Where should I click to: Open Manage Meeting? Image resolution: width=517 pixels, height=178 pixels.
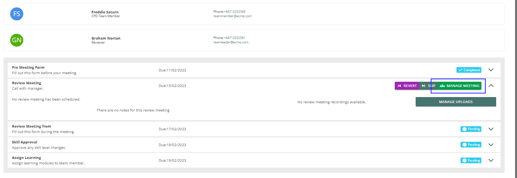460,86
